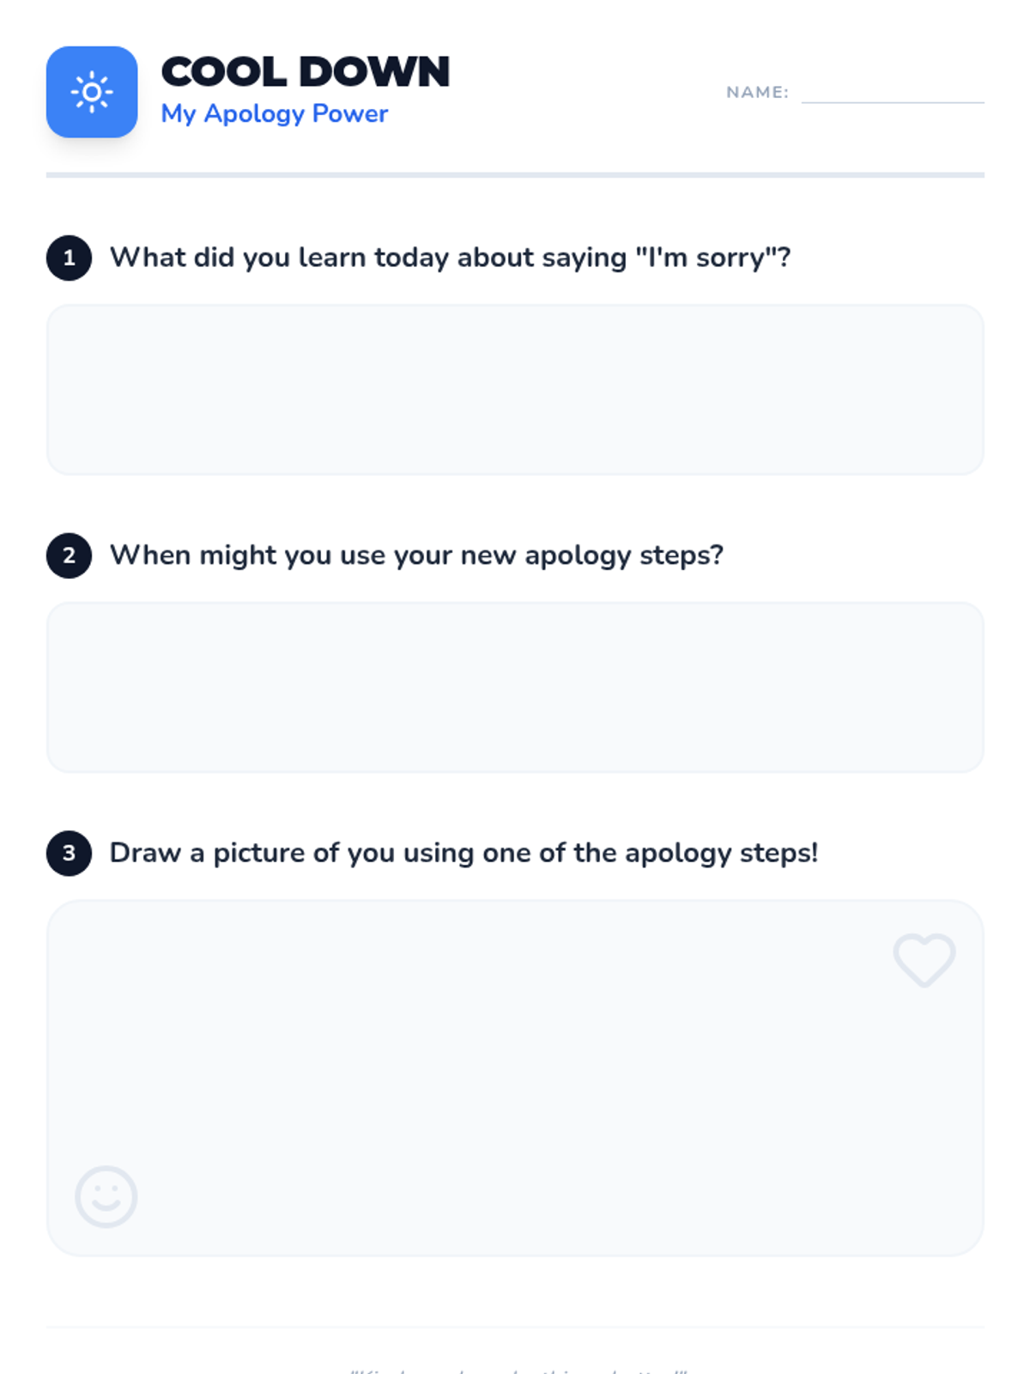Screen dimensions: 1030x1374
Task: Click the number 3 badge
Action: [69, 853]
